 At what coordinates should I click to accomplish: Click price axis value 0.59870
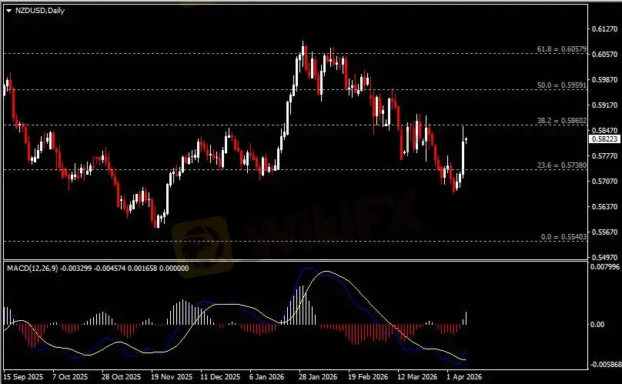(604, 80)
